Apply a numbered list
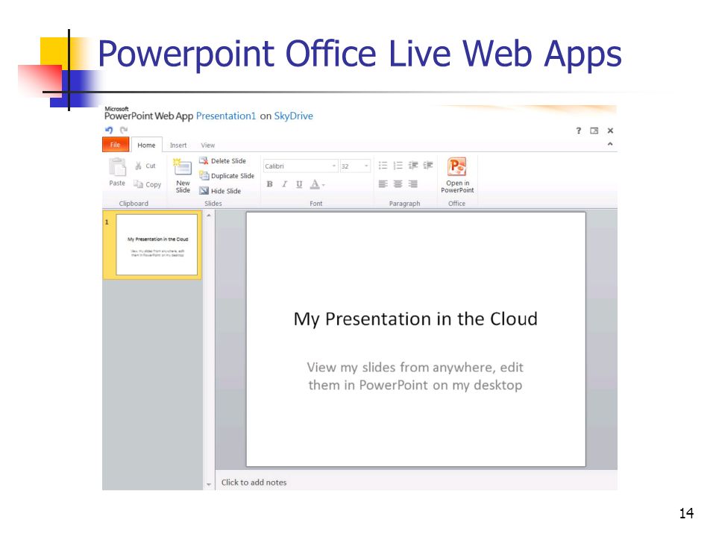Image resolution: width=716 pixels, height=537 pixels. [x=398, y=166]
